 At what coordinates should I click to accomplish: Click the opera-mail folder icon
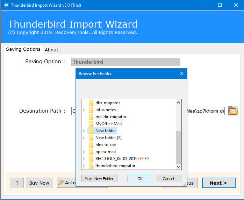click(91, 152)
